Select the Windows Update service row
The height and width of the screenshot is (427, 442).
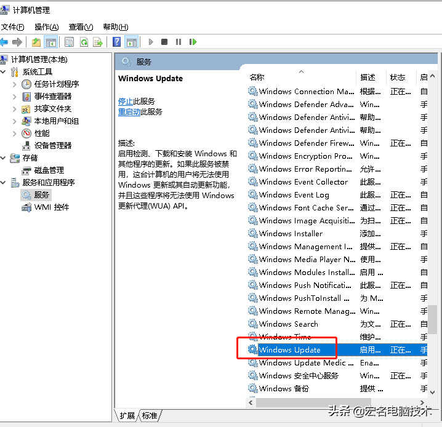pyautogui.click(x=337, y=350)
